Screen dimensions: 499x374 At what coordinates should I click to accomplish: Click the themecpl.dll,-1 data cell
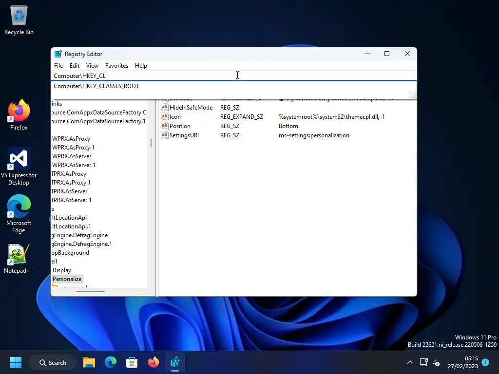pos(331,117)
